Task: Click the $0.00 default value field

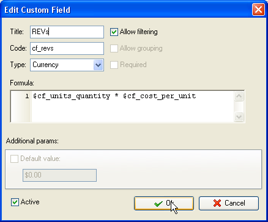Action: [59, 175]
